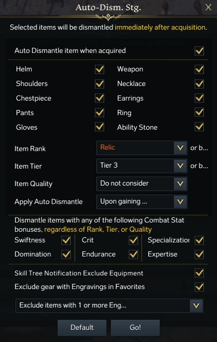Uncheck the Endurance combat stat
The height and width of the screenshot is (342, 217).
[x=133, y=255]
